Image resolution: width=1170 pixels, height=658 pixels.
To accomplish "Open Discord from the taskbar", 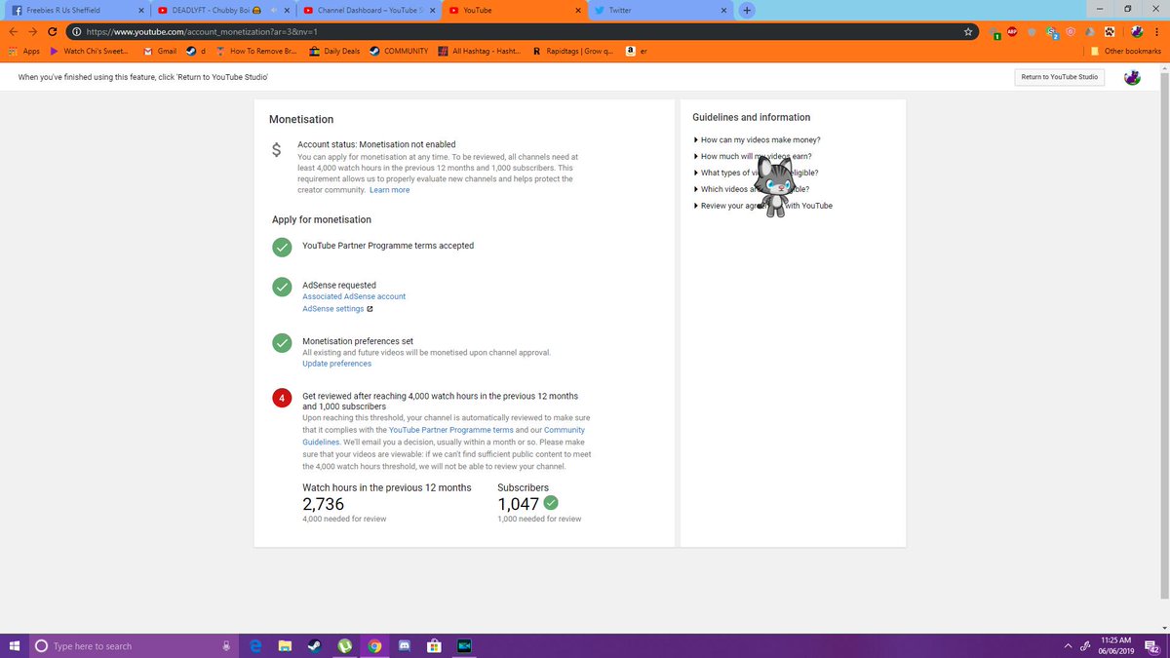I will [406, 645].
